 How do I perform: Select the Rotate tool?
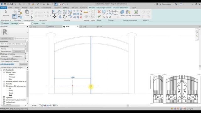pyautogui.click(x=65, y=16)
